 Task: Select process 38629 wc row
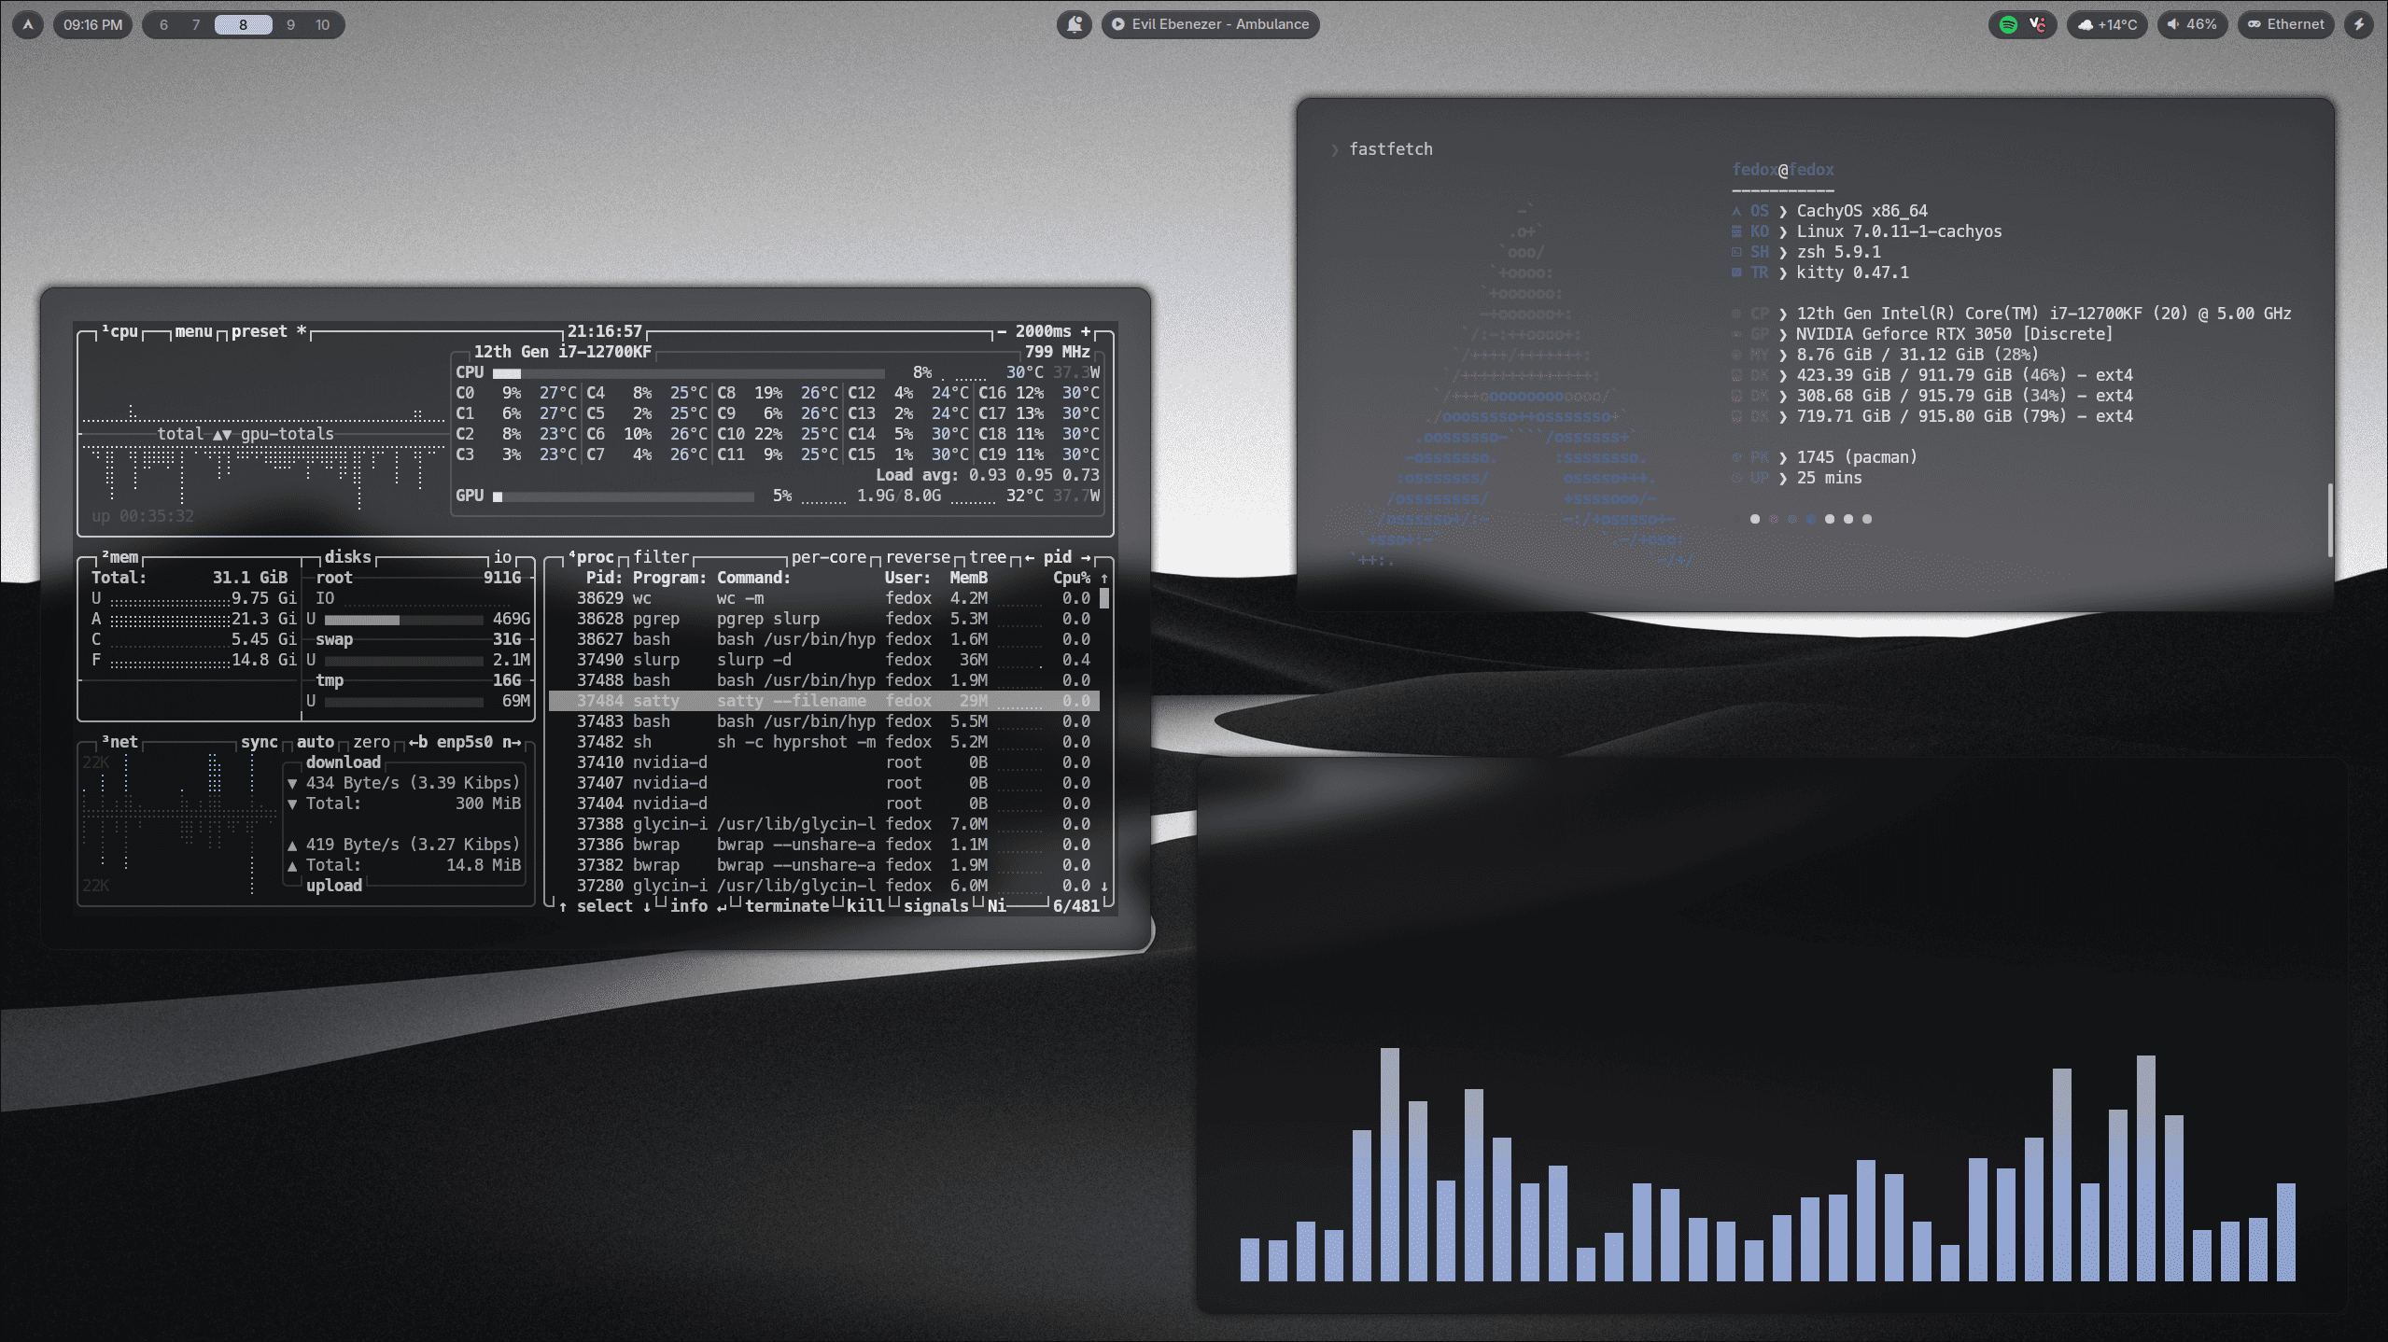click(x=824, y=598)
